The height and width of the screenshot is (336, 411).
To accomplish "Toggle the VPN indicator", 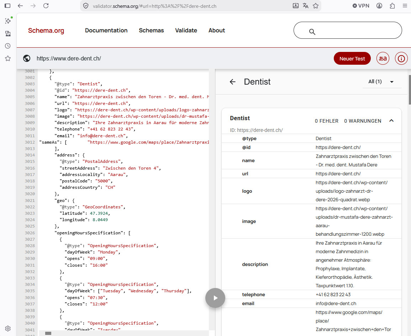I will click(361, 6).
